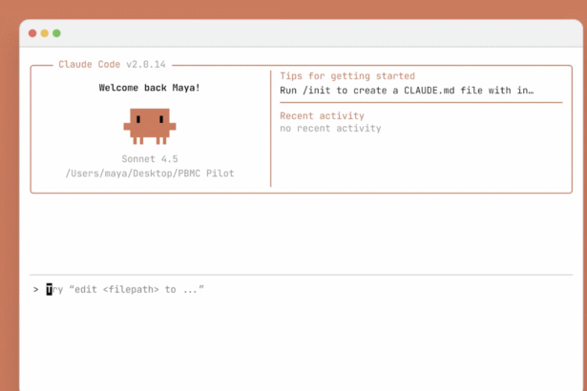Click the Claude pixel mascot icon
587x391 pixels.
tap(150, 124)
